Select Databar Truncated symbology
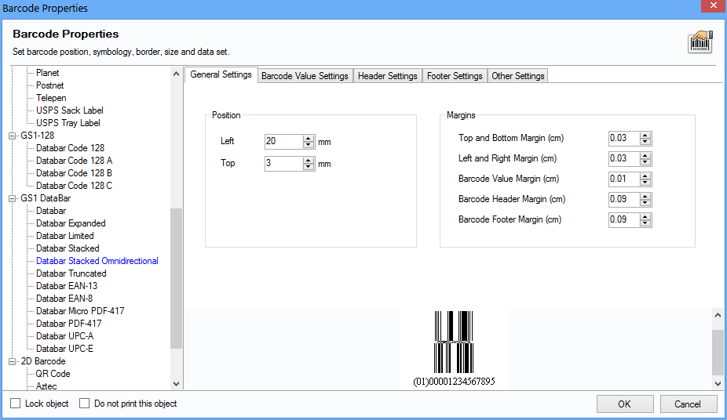 click(x=71, y=273)
